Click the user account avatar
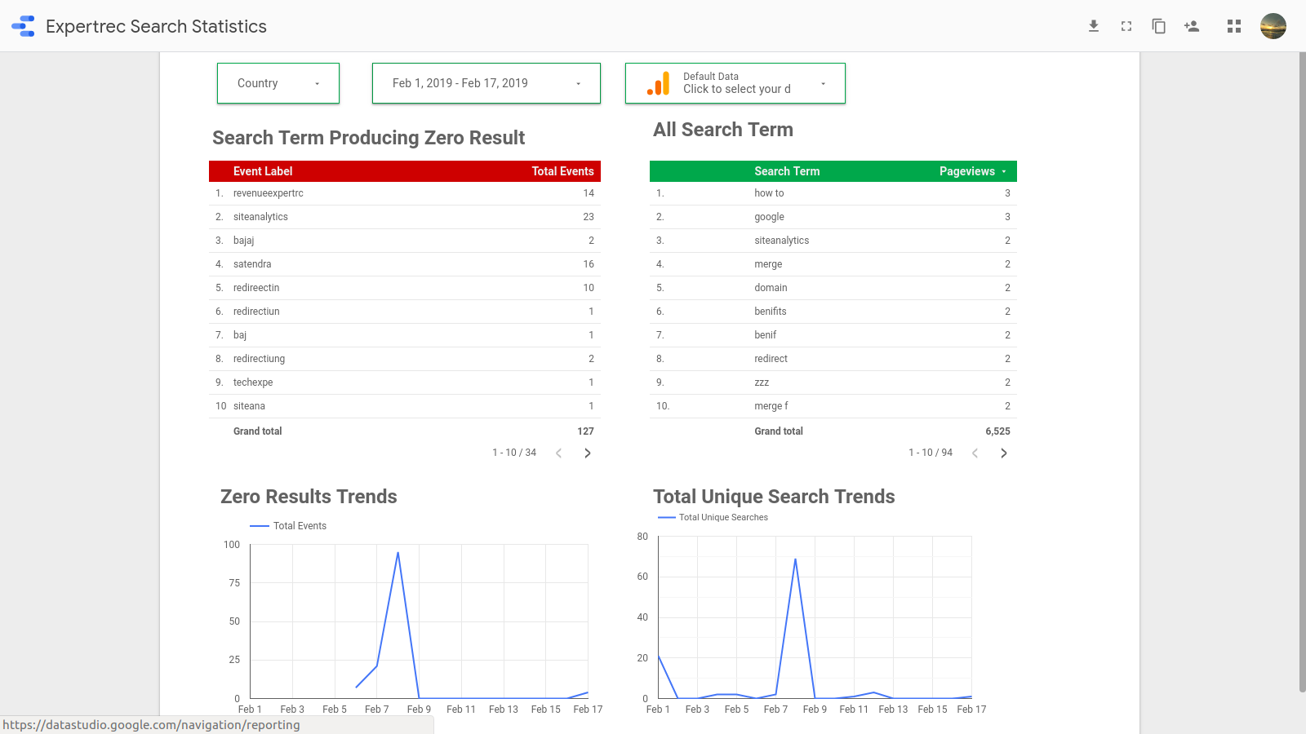 tap(1273, 26)
